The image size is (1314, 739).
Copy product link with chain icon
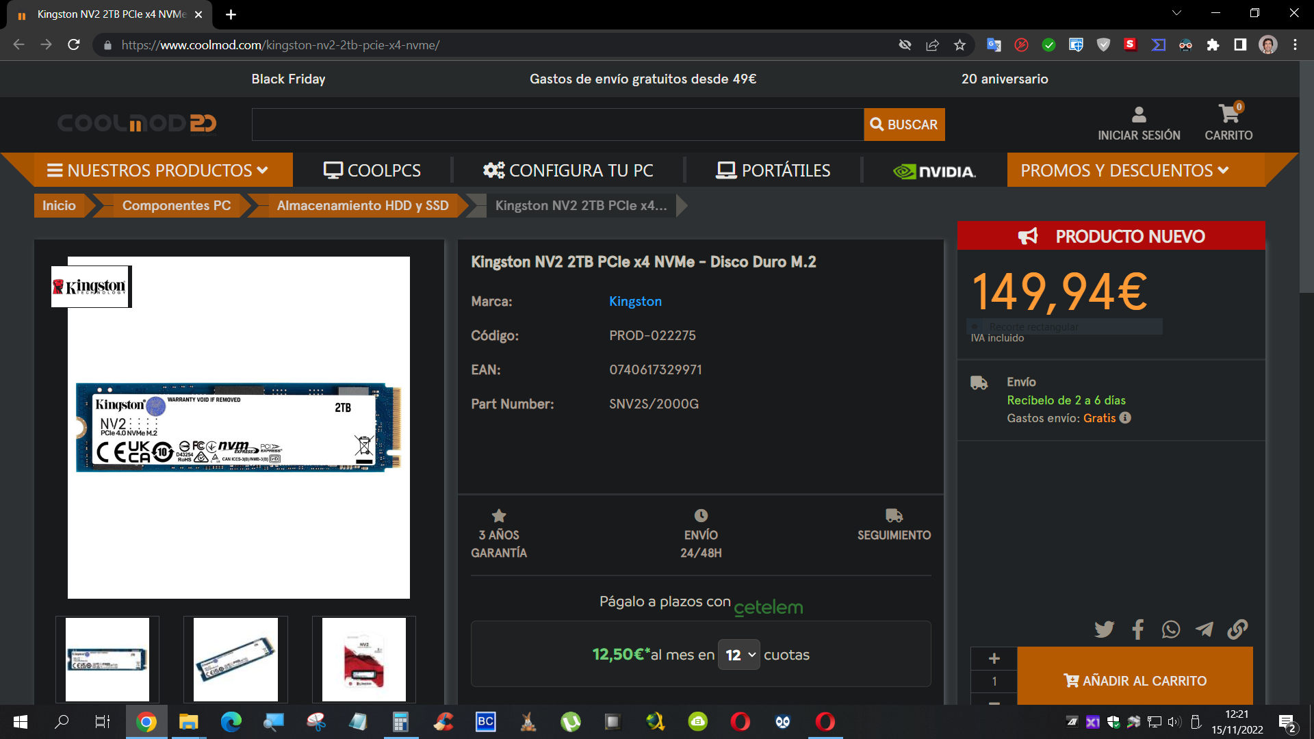tap(1237, 629)
